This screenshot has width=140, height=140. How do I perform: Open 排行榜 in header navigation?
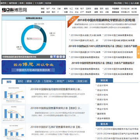pyautogui.click(x=134, y=9)
